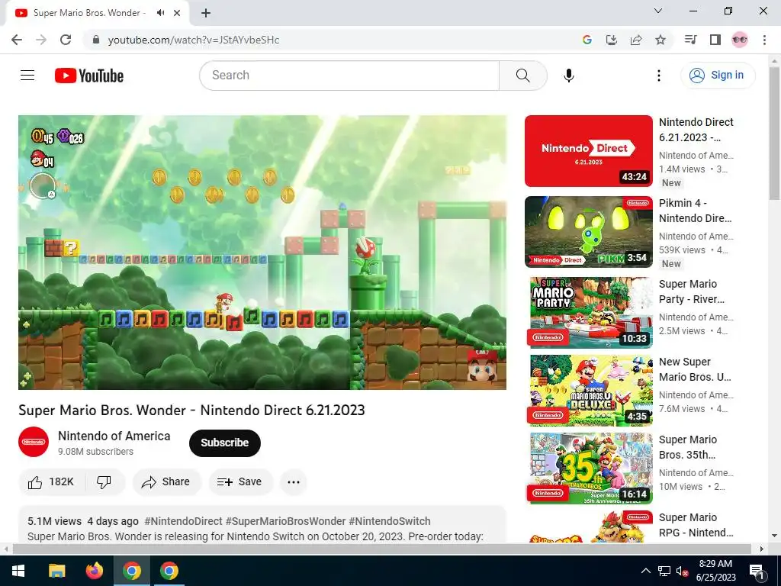Go back in browser history
This screenshot has width=781, height=586.
tap(17, 40)
